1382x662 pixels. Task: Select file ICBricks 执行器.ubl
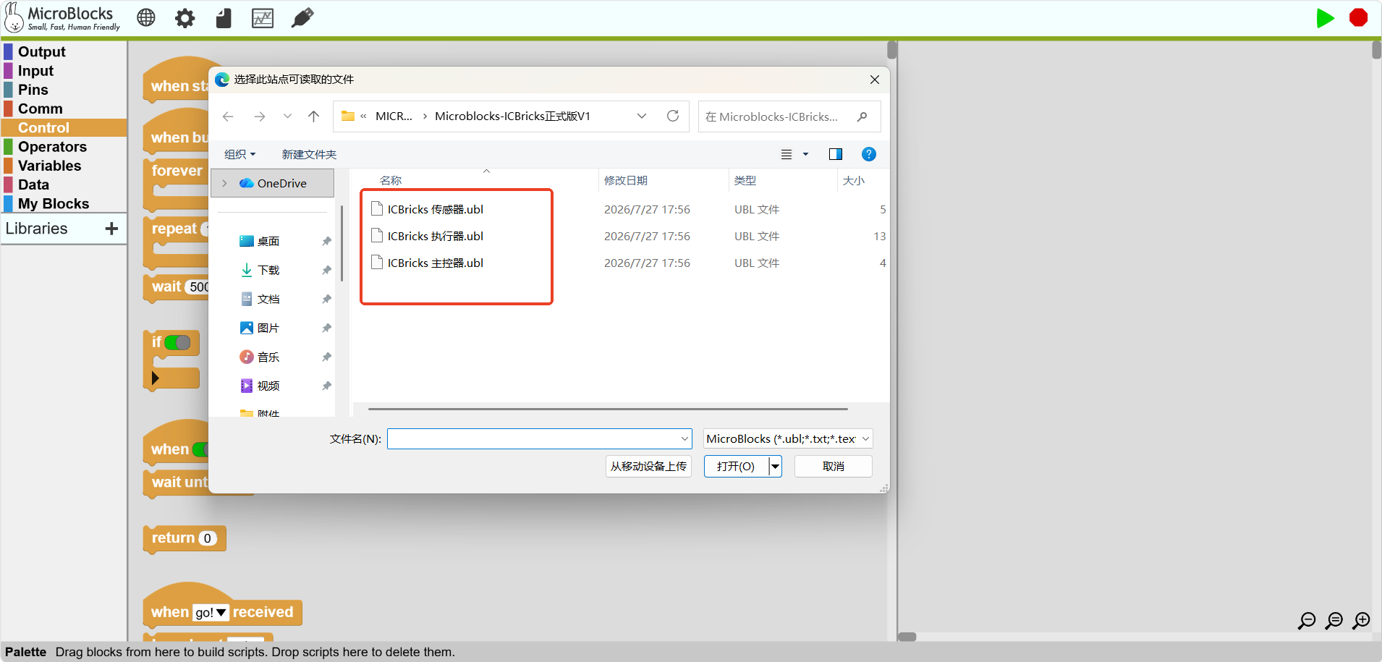[436, 236]
